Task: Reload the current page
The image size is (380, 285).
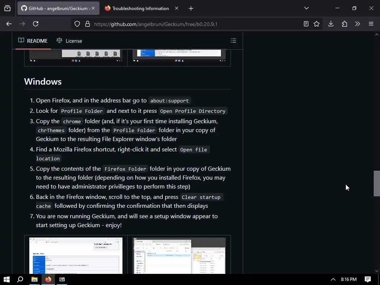Action: coord(36,24)
